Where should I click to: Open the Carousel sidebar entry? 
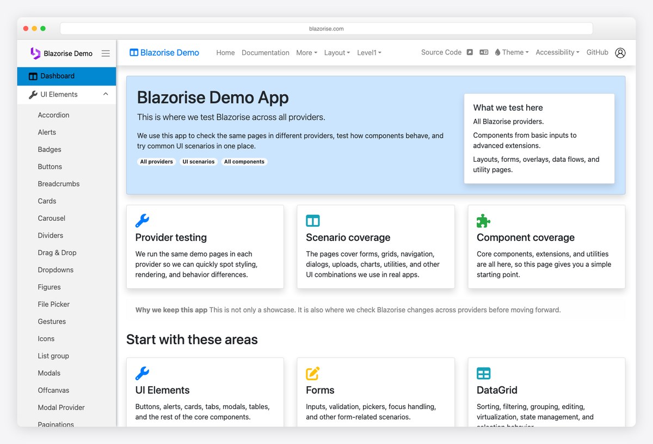[52, 218]
